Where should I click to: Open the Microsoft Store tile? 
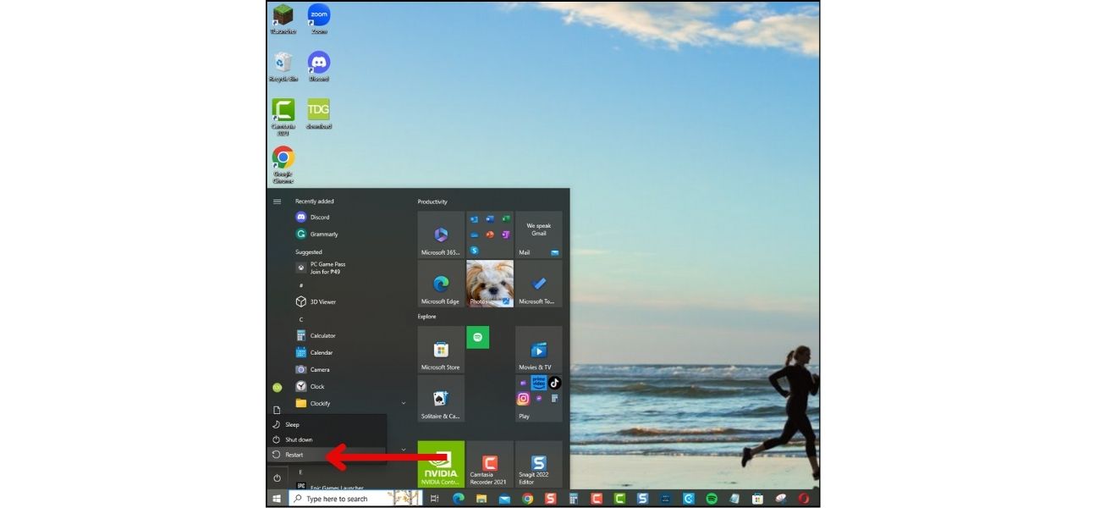pos(441,349)
